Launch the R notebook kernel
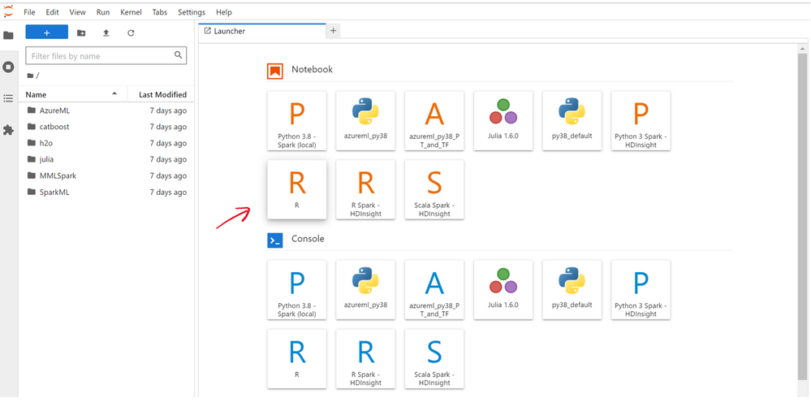Image resolution: width=811 pixels, height=407 pixels. coord(297,189)
